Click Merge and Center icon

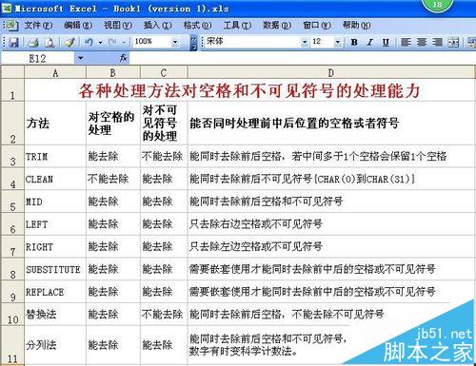click(x=453, y=42)
